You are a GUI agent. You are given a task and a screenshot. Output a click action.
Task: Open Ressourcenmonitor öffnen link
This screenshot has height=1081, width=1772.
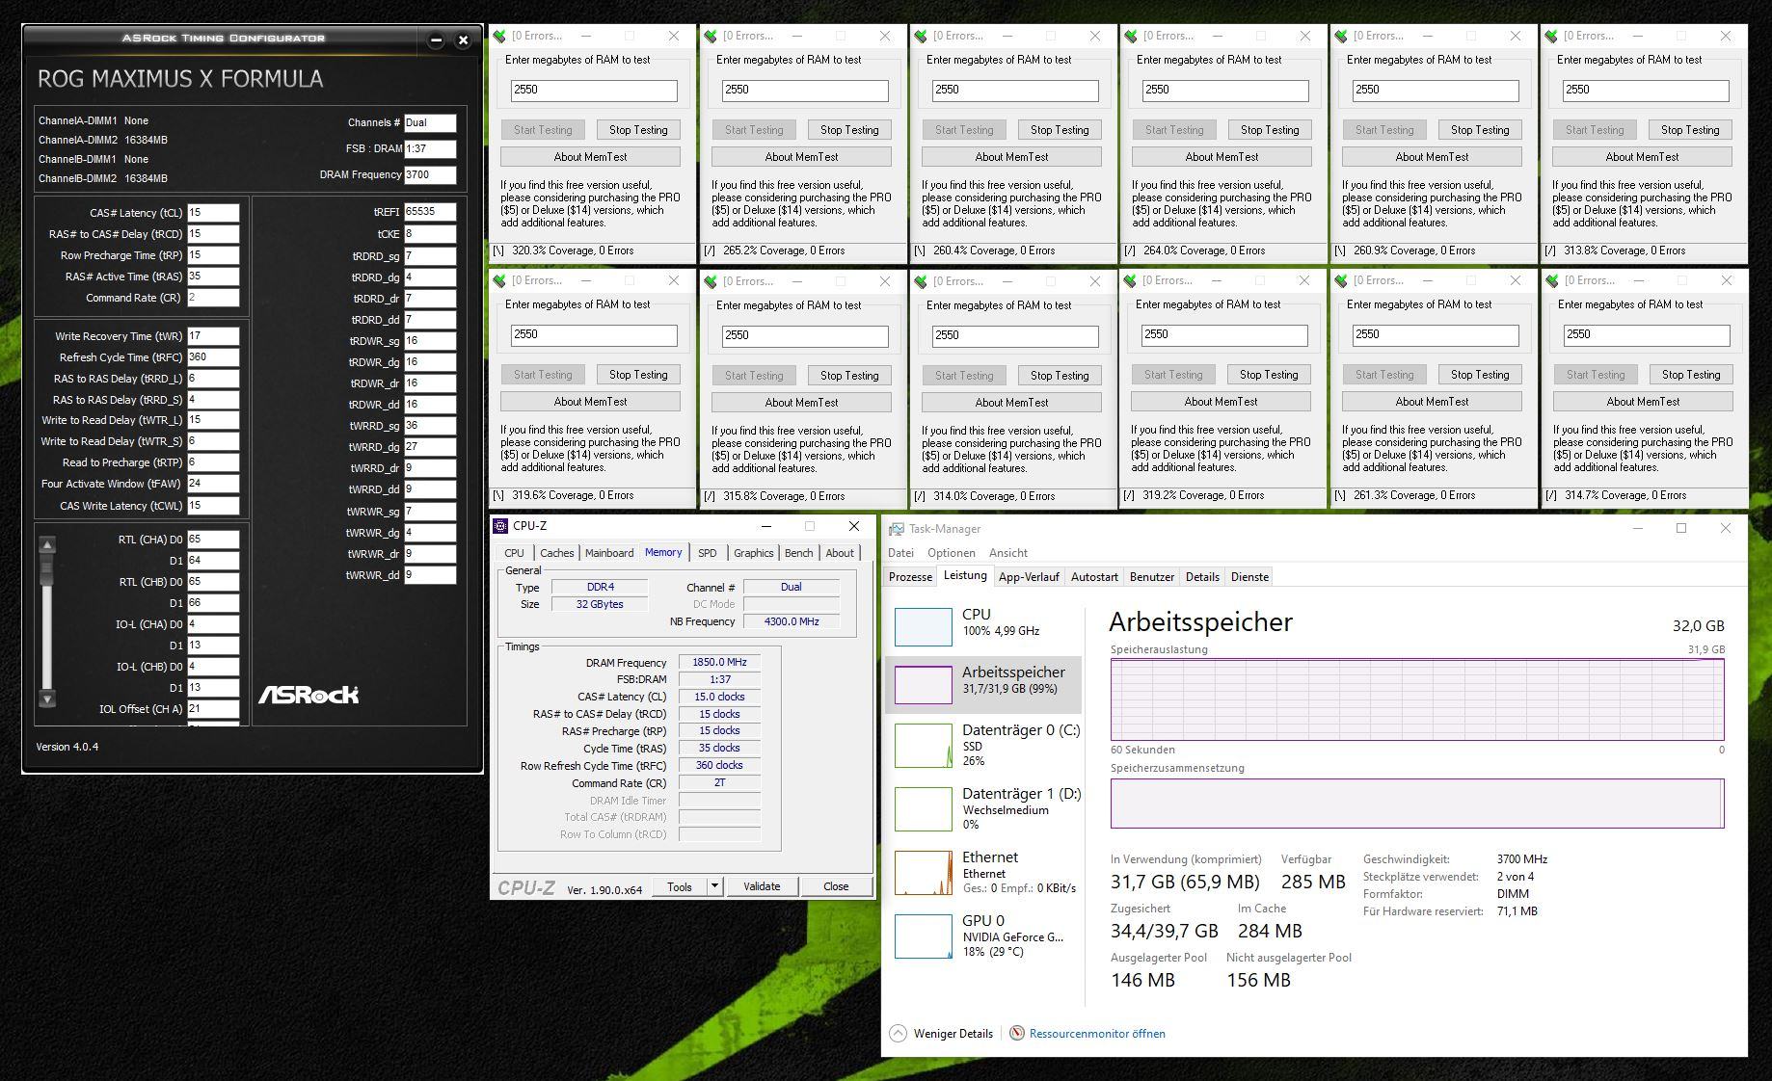(x=1097, y=1034)
